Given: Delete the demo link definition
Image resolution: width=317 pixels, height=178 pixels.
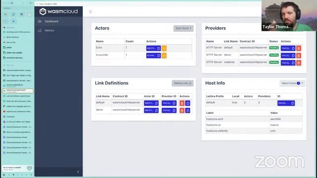Looking at the screenshot, I should tap(182, 110).
